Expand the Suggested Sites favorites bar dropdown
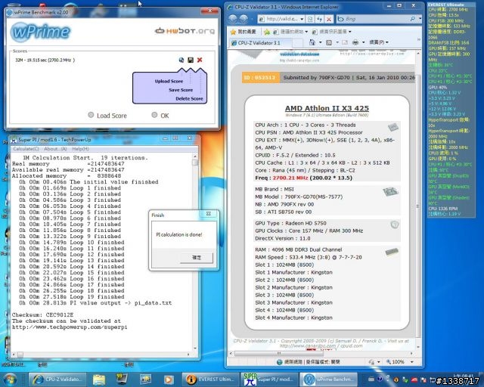484x387 pixels. tap(306, 32)
